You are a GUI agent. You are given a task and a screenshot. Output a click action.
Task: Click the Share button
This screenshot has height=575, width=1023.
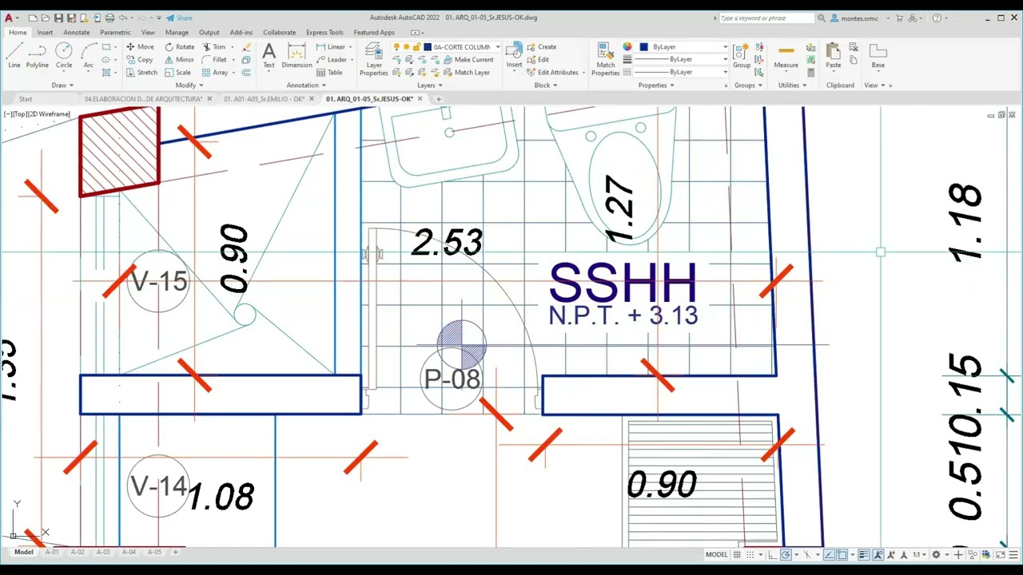point(179,18)
